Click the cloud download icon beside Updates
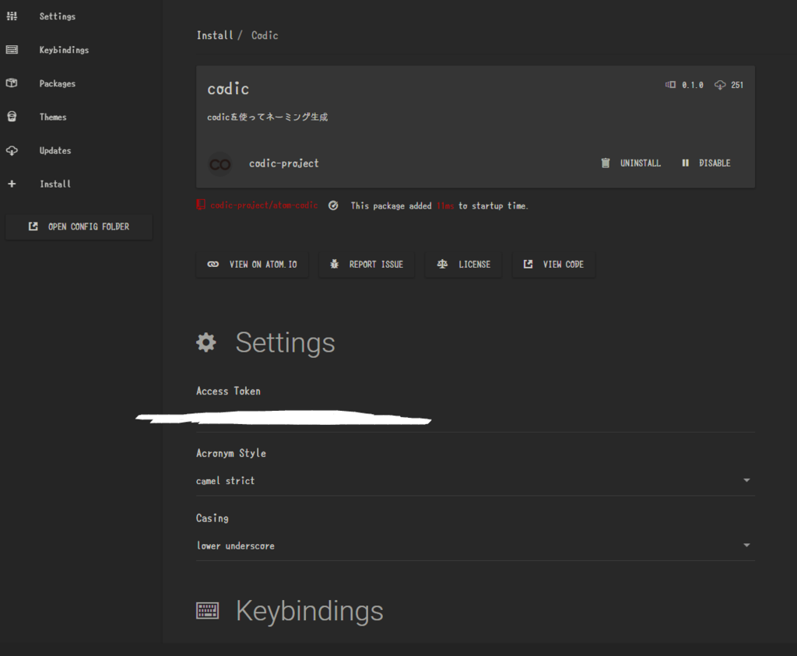Screen dimensions: 797x656 (12, 150)
